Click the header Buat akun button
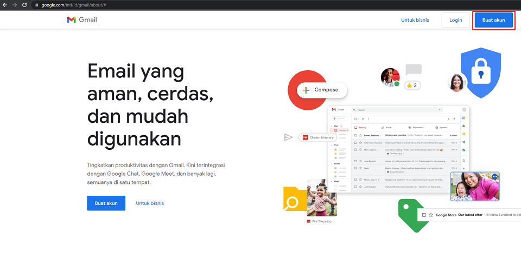This screenshot has width=521, height=265. [493, 20]
